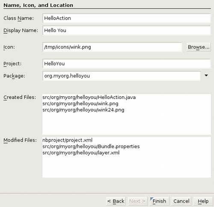Image resolution: width=214 pixels, height=207 pixels.
Task: Click the Finish button
Action: click(159, 201)
